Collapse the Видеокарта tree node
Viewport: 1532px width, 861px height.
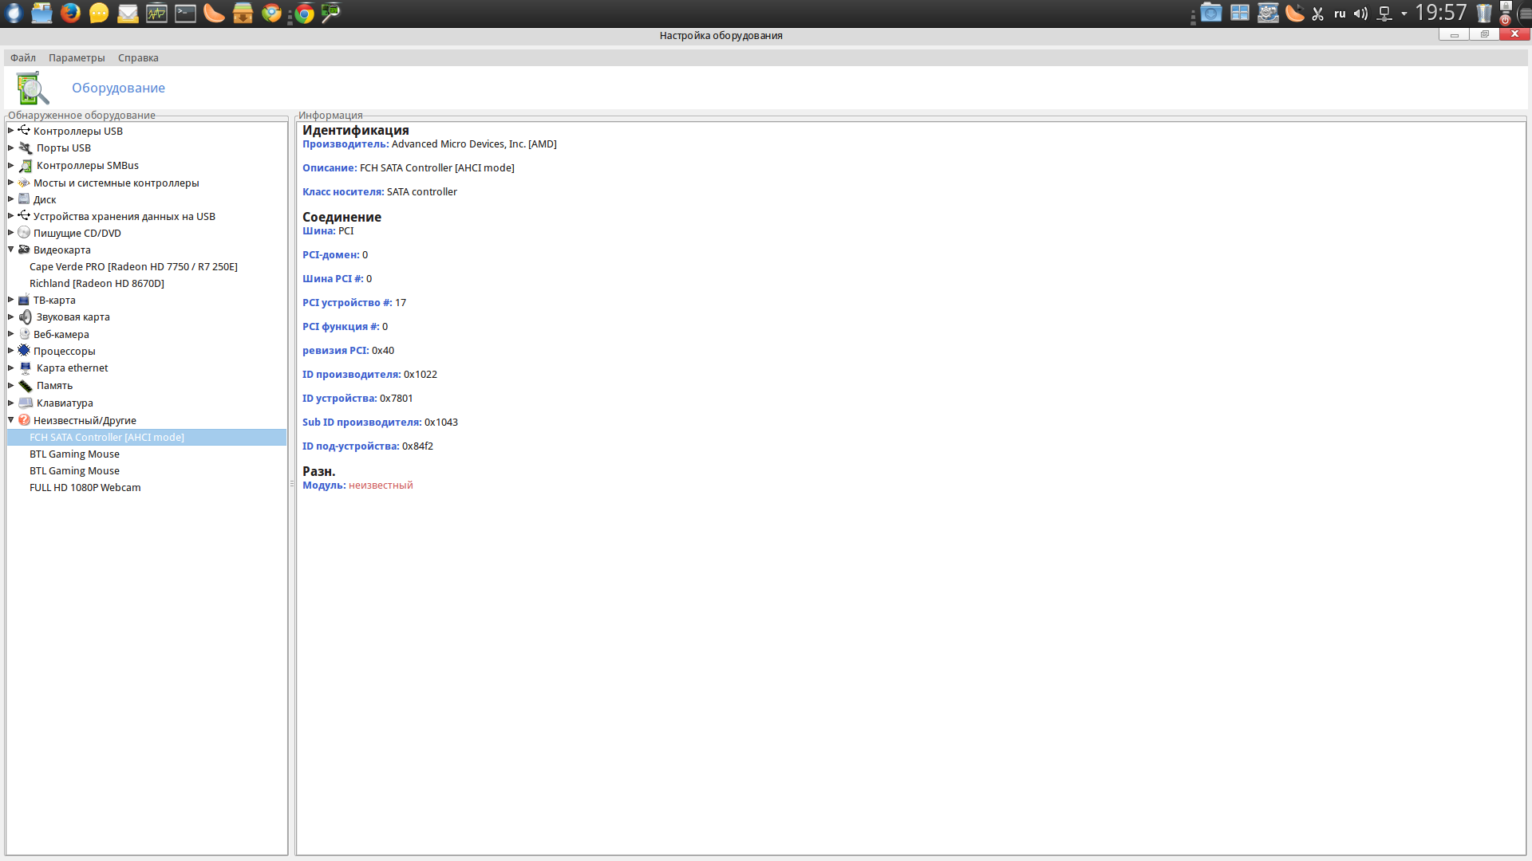coord(11,250)
